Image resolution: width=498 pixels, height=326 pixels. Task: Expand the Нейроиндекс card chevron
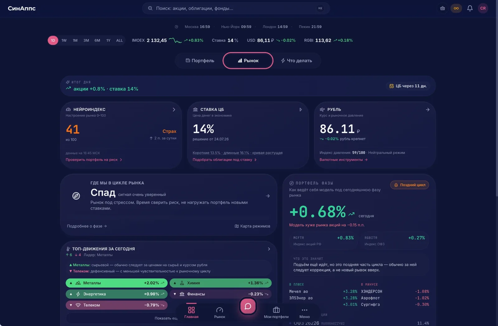click(174, 110)
